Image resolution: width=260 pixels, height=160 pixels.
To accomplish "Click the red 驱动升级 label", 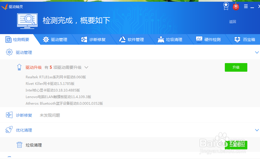I will coord(34,67).
